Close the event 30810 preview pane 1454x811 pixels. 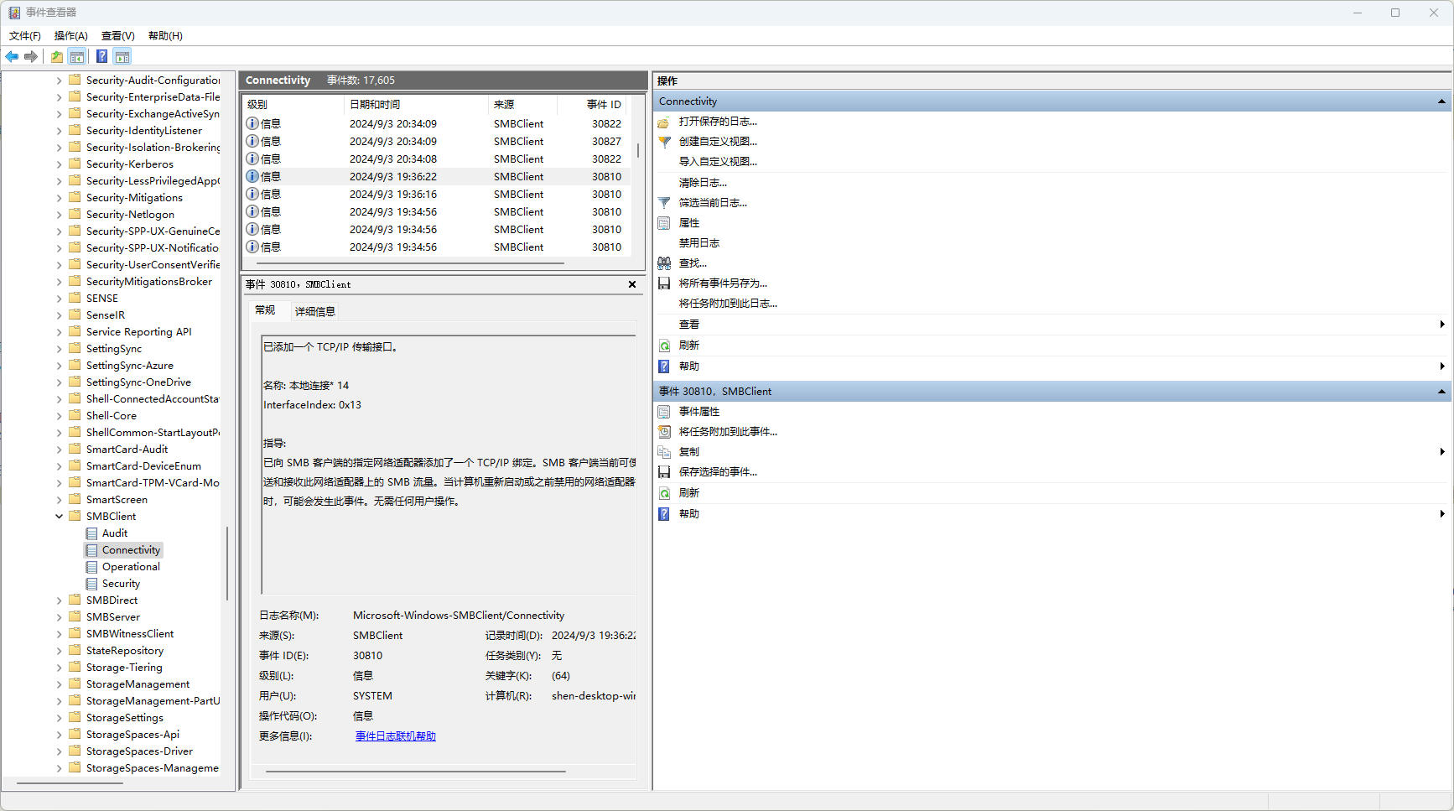[632, 284]
